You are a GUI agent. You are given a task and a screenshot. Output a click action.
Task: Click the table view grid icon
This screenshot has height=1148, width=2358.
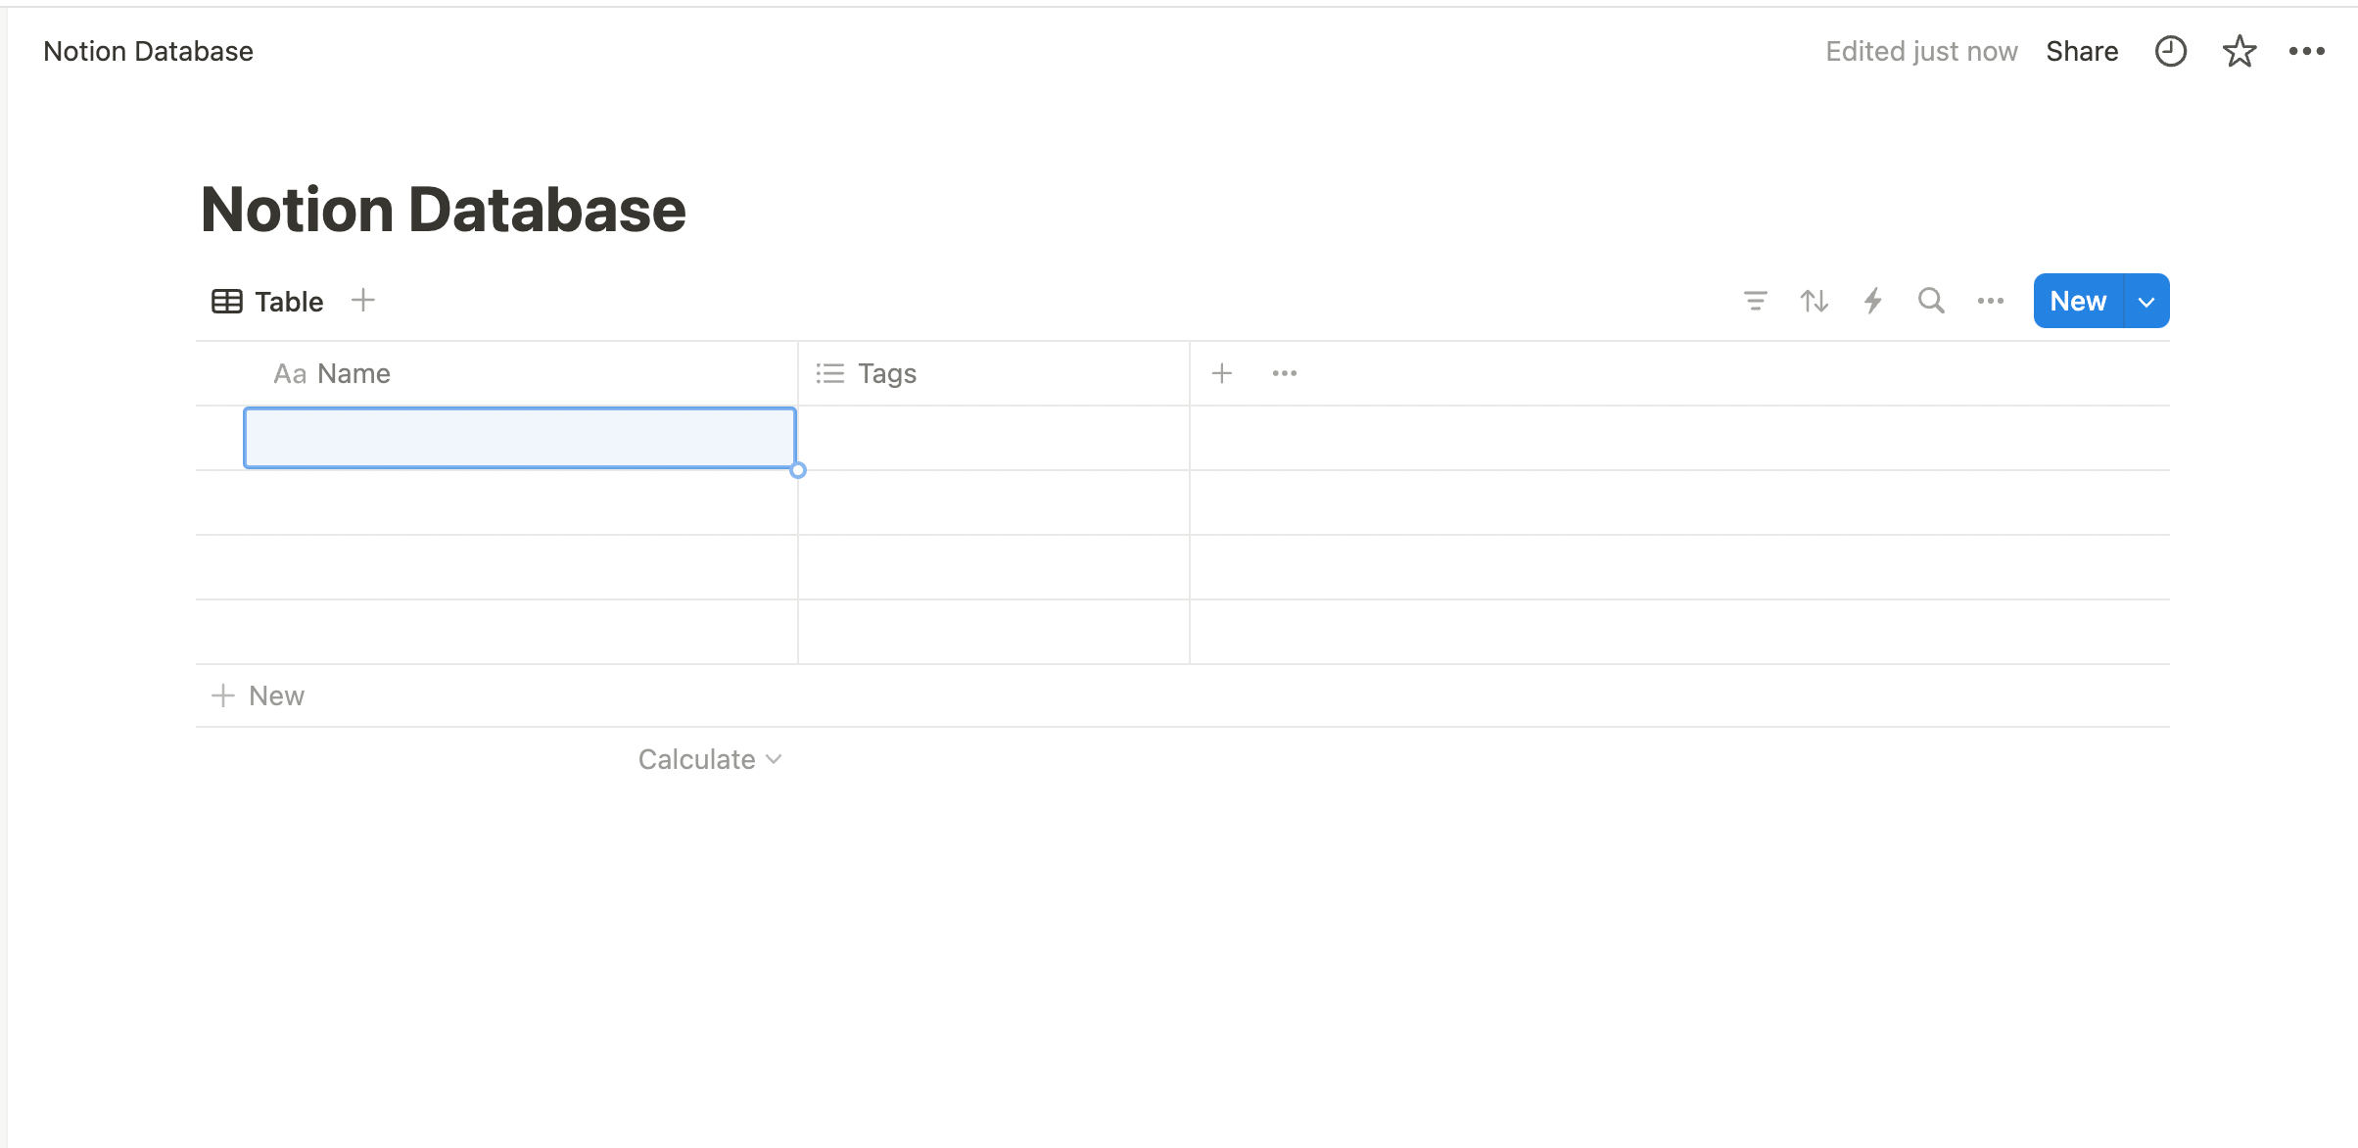point(227,301)
